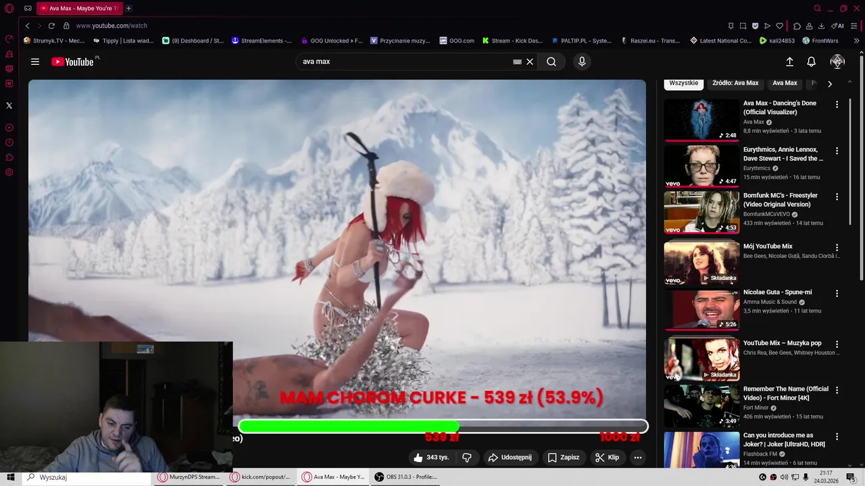The width and height of the screenshot is (865, 486).
Task: Clear the ava max search text
Action: coord(530,61)
